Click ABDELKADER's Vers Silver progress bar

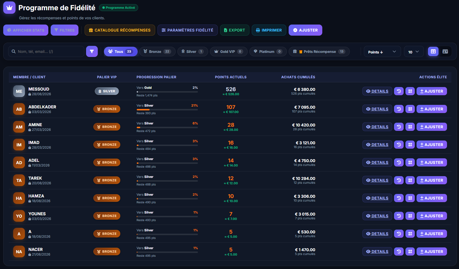point(167,110)
